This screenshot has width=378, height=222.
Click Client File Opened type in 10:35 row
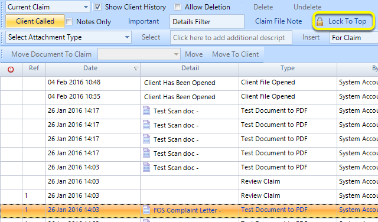[x=268, y=97]
